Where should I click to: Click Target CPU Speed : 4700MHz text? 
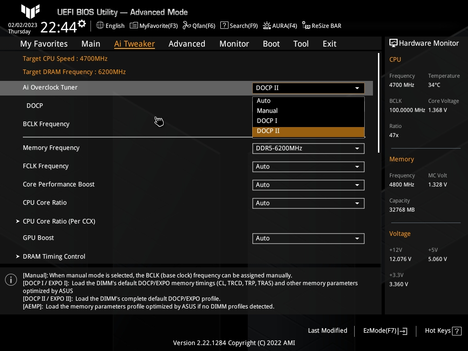point(65,58)
